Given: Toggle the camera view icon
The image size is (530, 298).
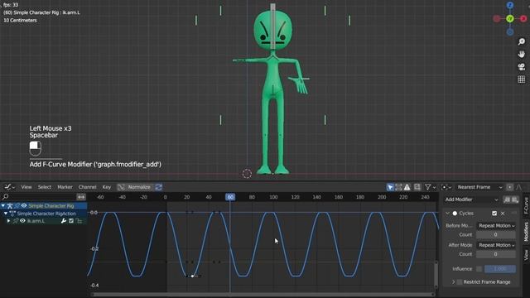Looking at the screenshot, I should point(521,66).
